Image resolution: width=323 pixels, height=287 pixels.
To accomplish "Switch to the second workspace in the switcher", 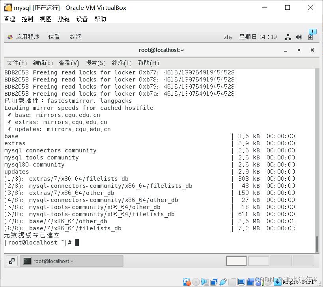I will [258, 261].
